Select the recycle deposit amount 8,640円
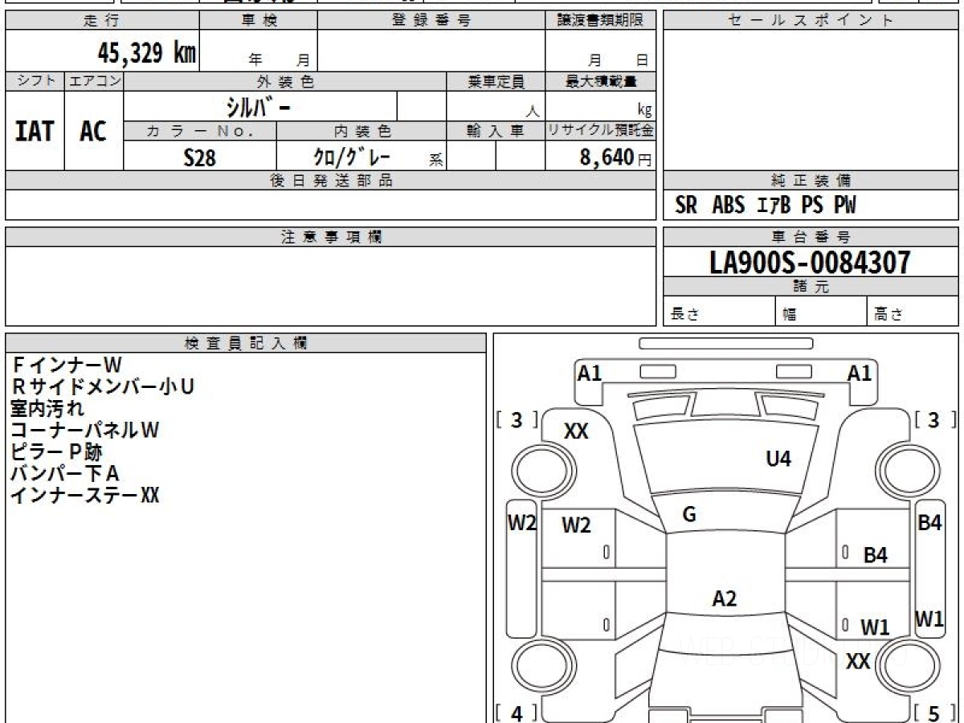 (x=615, y=157)
